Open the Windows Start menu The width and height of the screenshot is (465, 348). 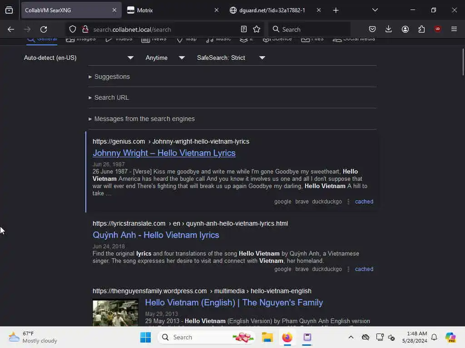(145, 337)
